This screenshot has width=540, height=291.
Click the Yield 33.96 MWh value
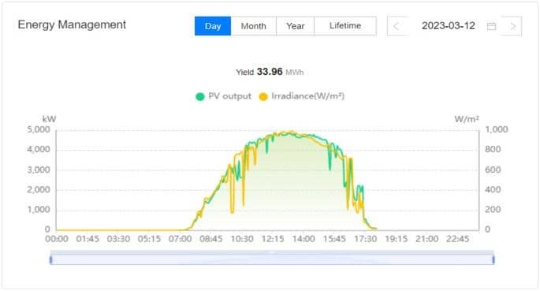point(270,72)
